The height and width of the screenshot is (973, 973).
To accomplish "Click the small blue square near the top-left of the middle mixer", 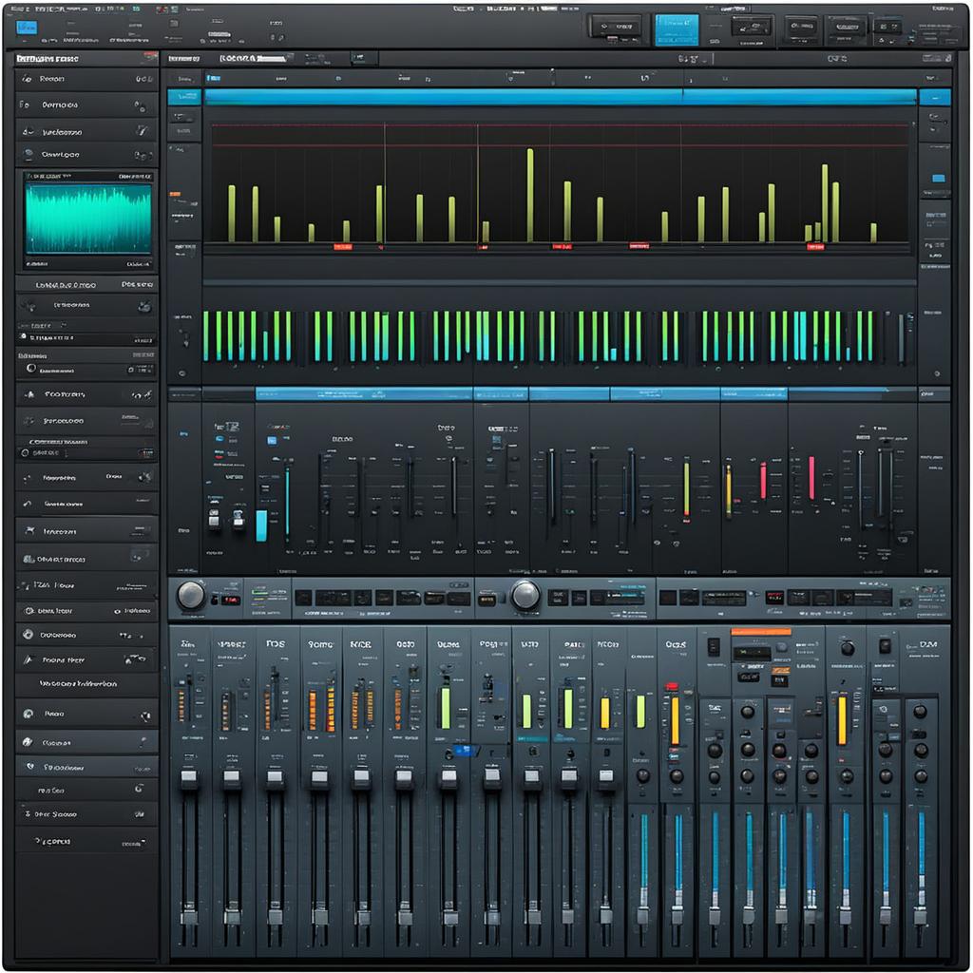I will 271,441.
